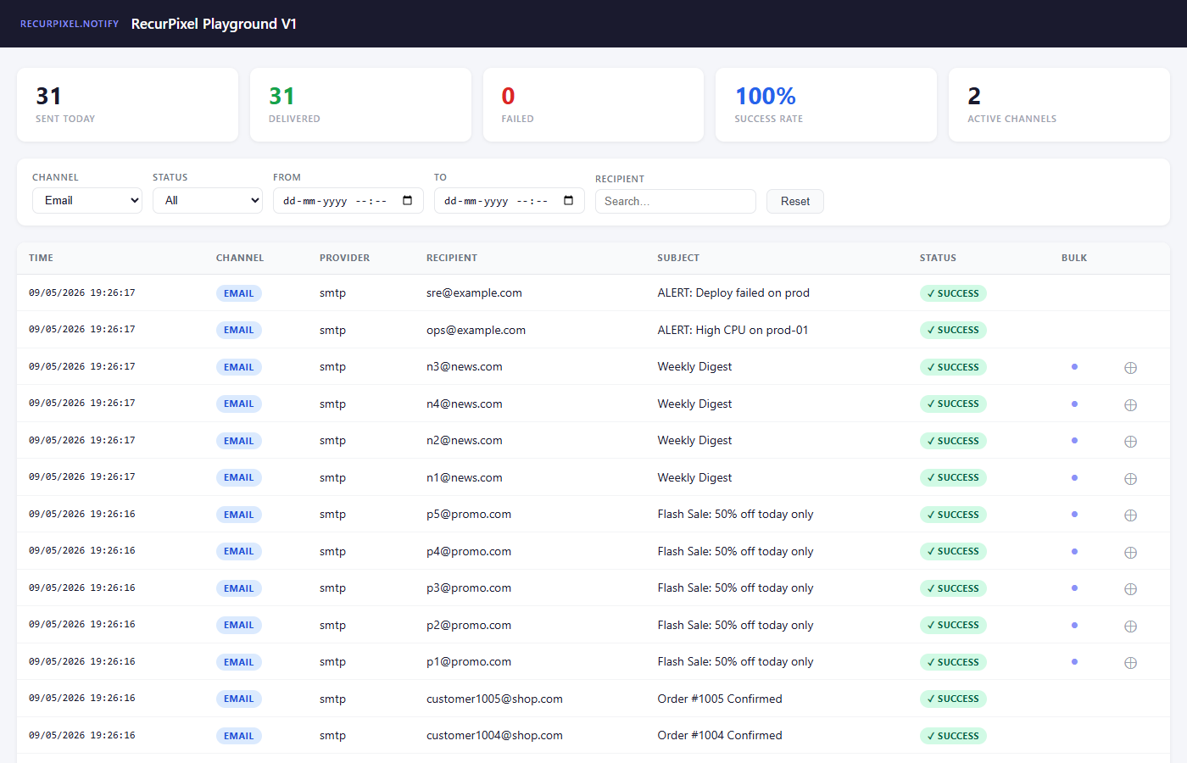The height and width of the screenshot is (763, 1187).
Task: Click bulk dot indicator in n1@news.com row
Action: 1074,477
